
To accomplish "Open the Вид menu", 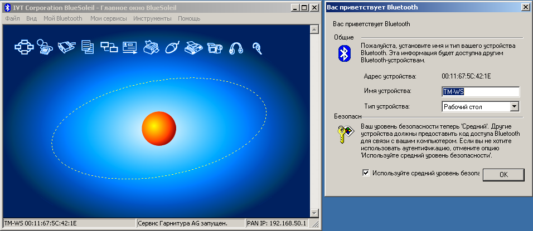I will pyautogui.click(x=31, y=18).
